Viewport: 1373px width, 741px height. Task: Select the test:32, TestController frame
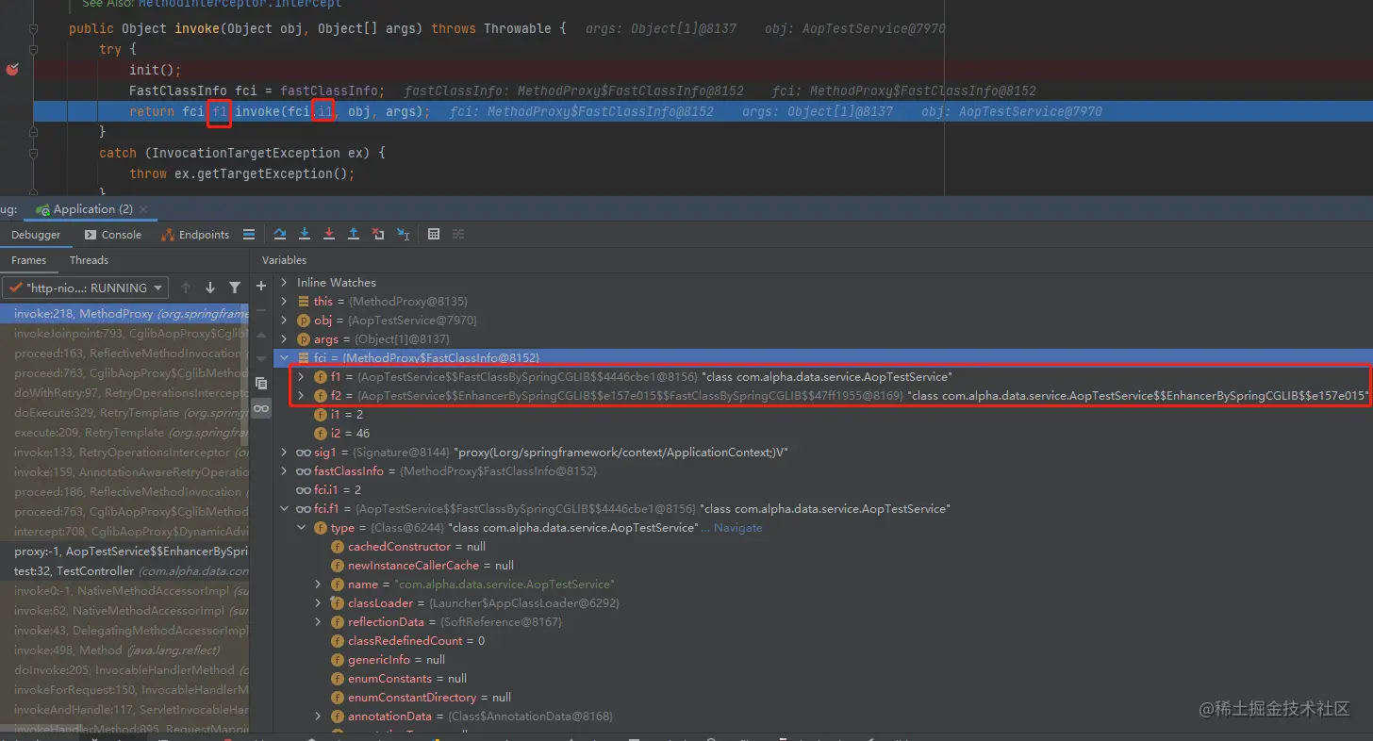click(x=124, y=571)
